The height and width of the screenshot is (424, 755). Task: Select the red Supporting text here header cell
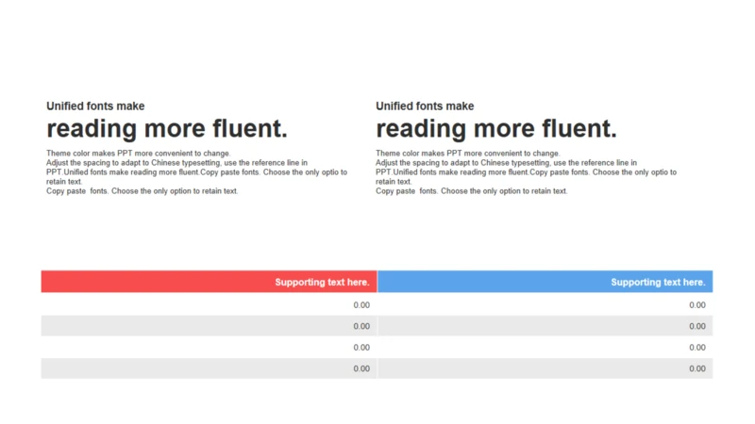[x=209, y=282]
